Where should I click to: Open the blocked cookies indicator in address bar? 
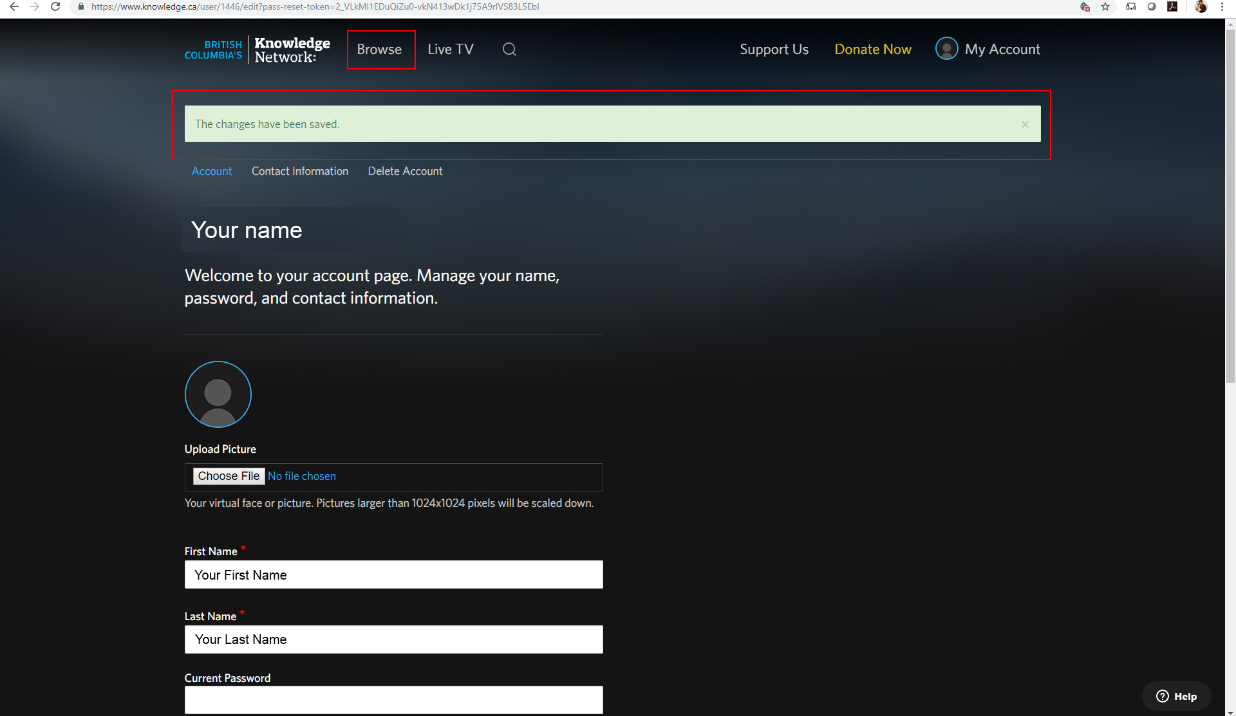[x=1085, y=6]
